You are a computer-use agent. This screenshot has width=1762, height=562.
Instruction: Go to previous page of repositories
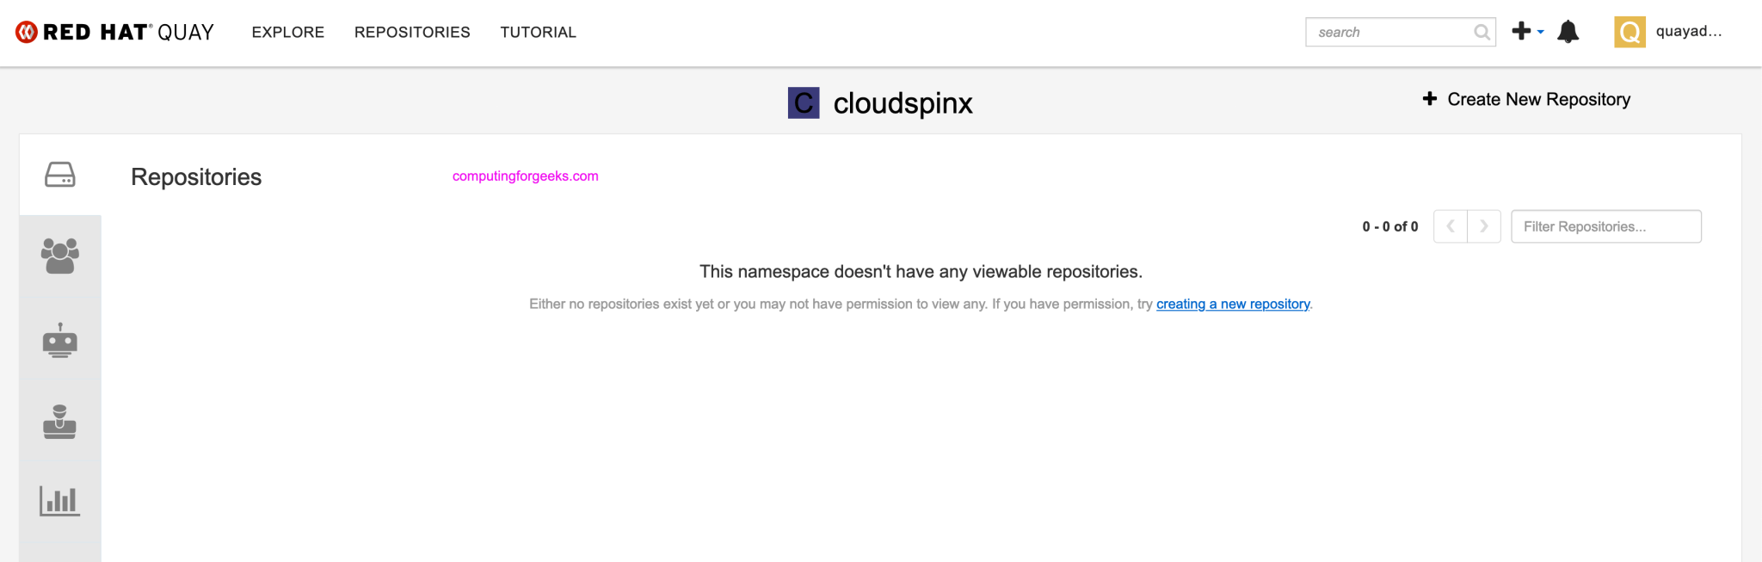[x=1451, y=226]
